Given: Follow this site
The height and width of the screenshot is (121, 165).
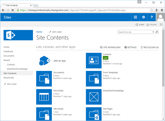Looking at the screenshot, I should click(152, 25).
